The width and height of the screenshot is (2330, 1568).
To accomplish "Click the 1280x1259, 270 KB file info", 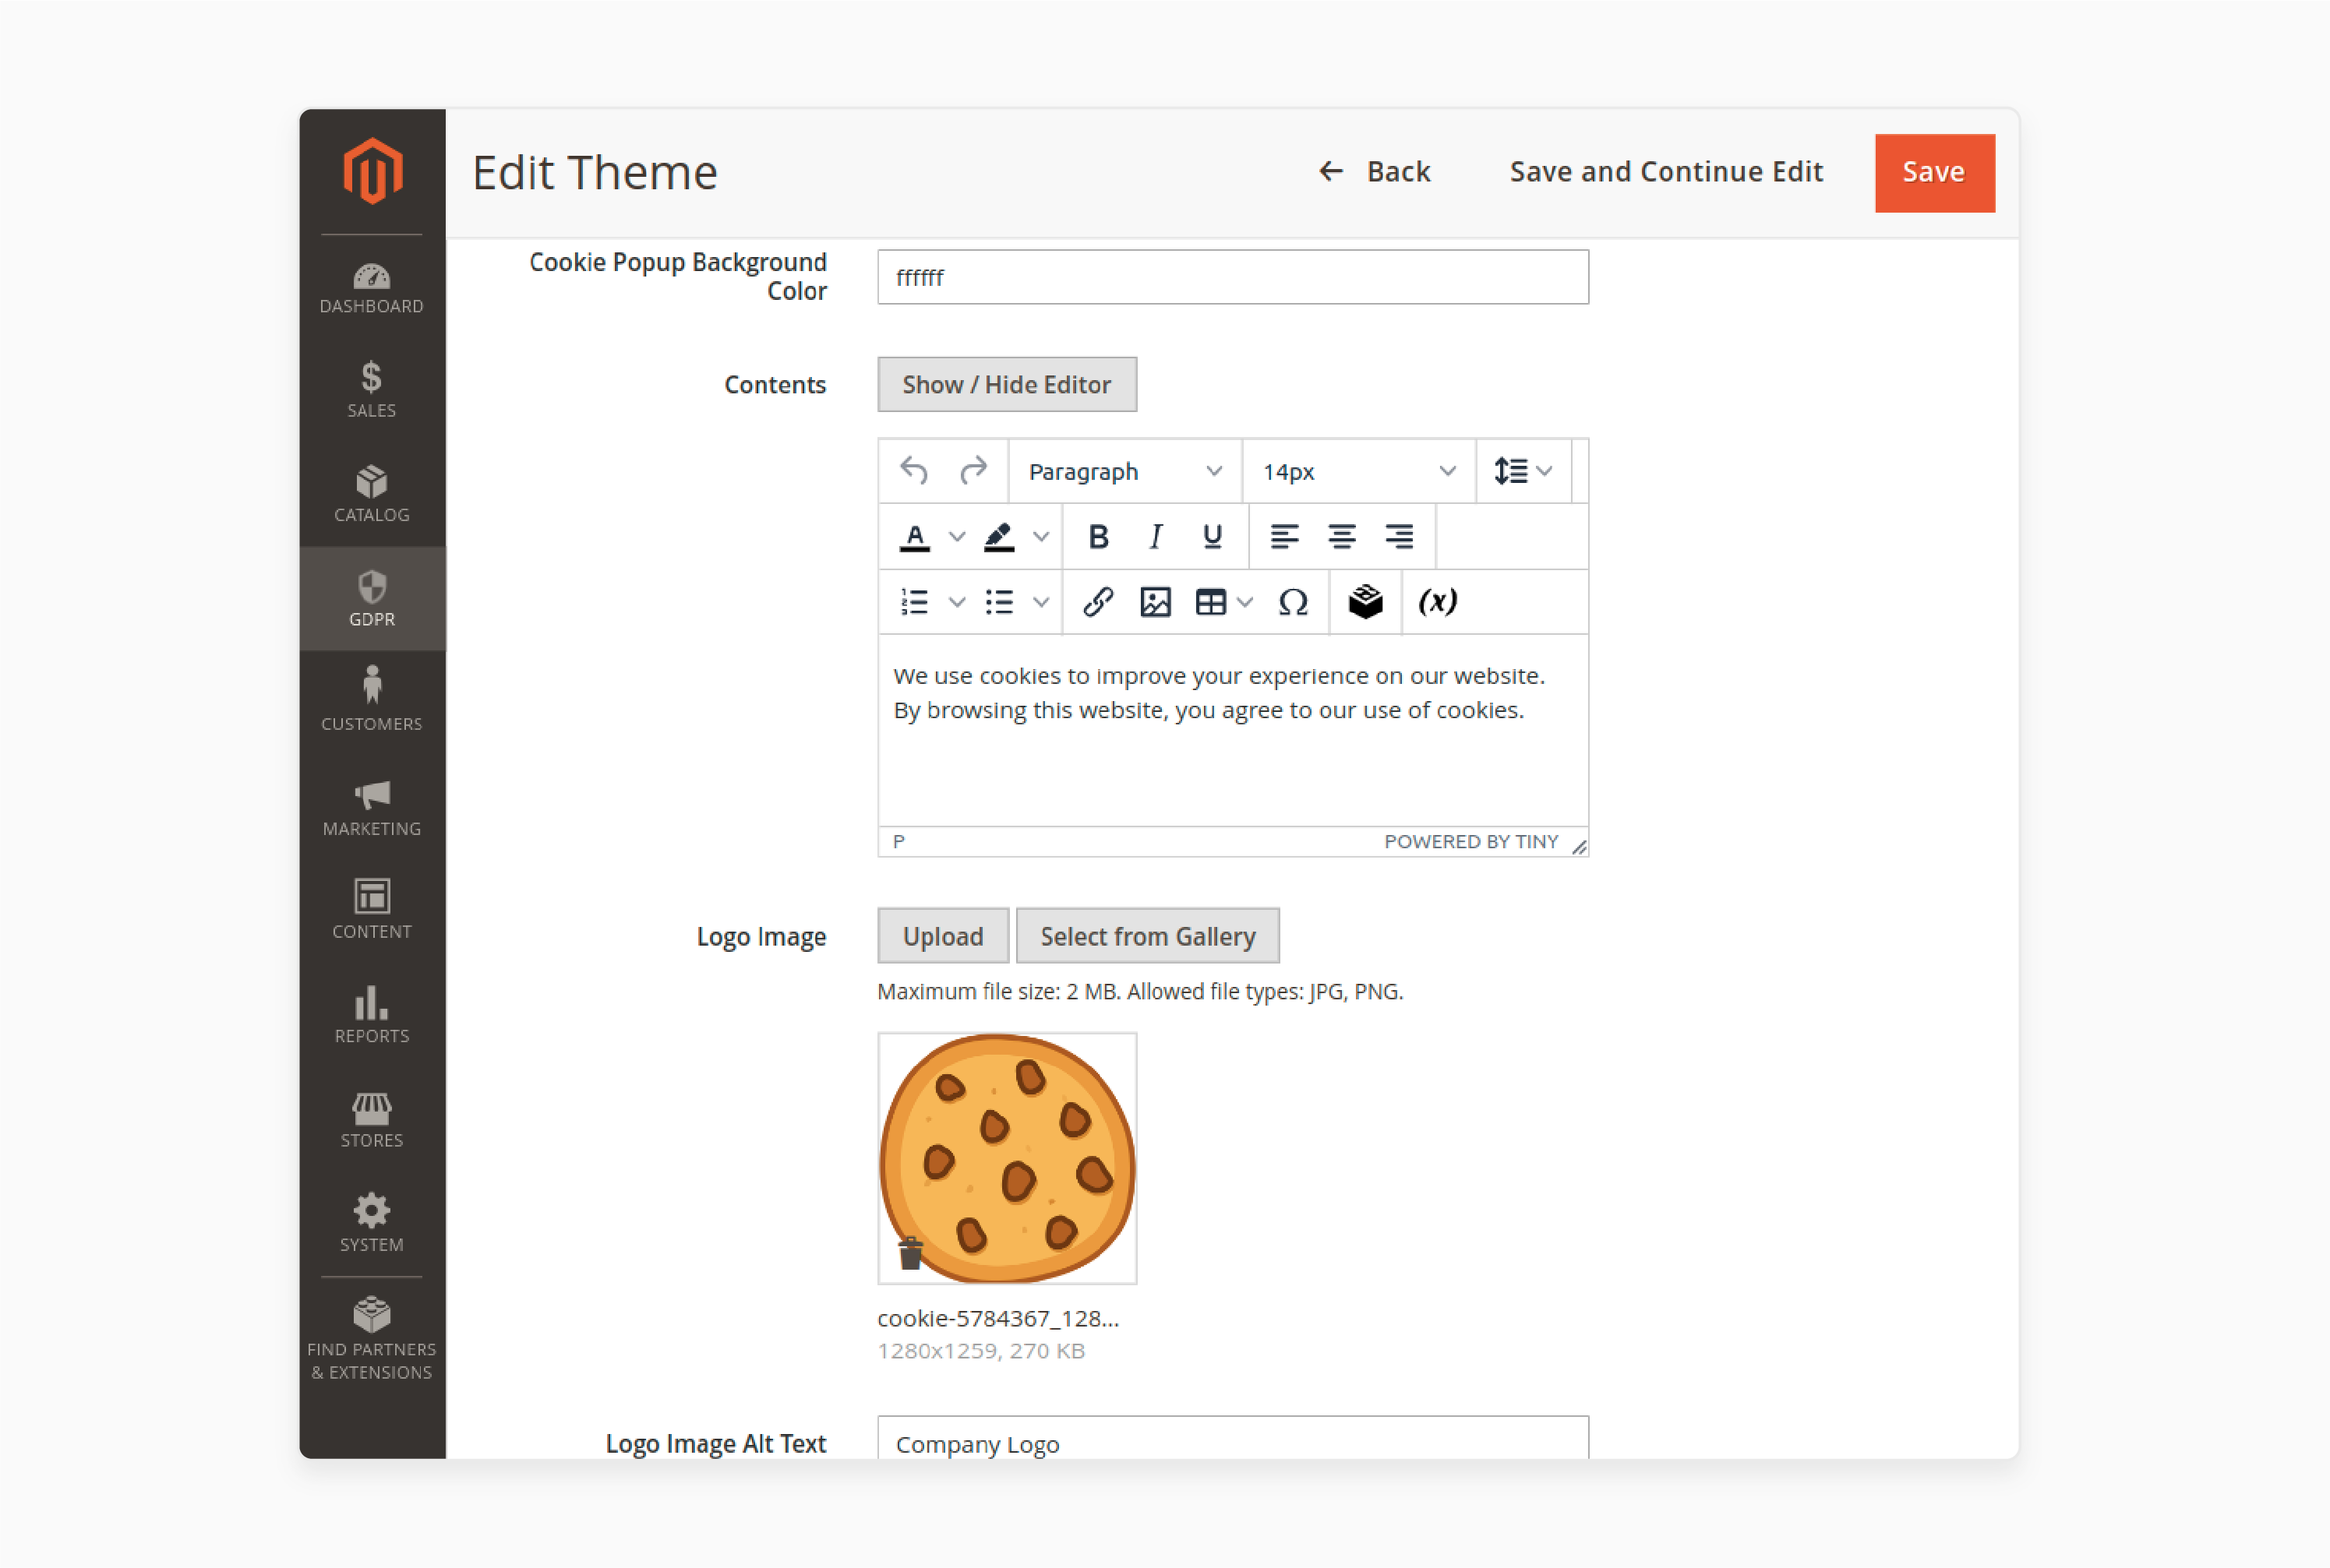I will pyautogui.click(x=980, y=1351).
